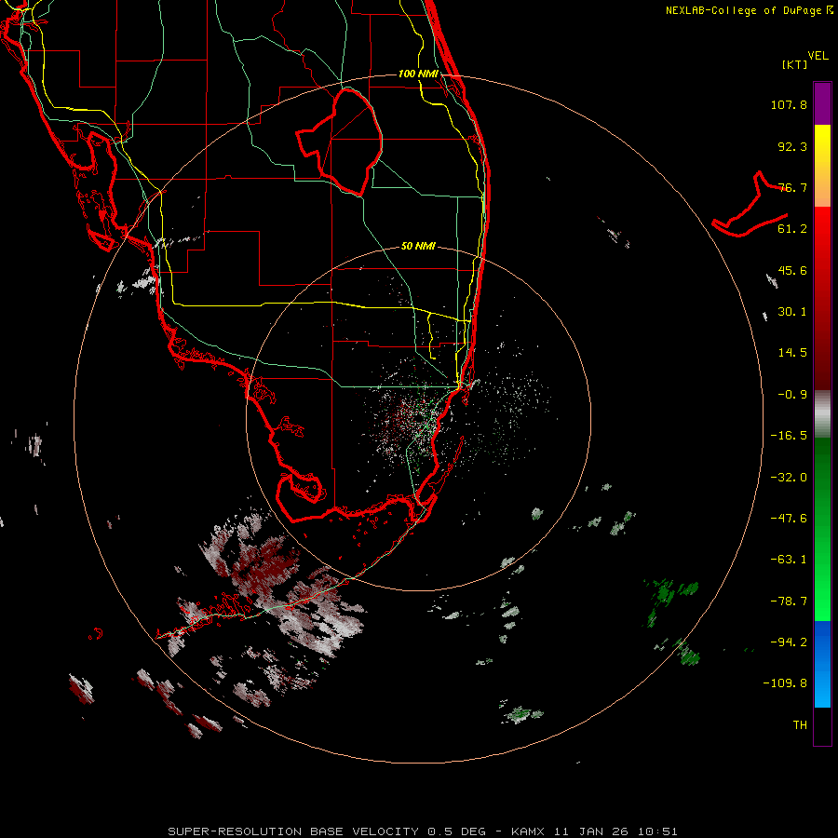Pick the yellow segment of velocity color bar
Viewport: 838px width, 838px height.
coord(822,144)
